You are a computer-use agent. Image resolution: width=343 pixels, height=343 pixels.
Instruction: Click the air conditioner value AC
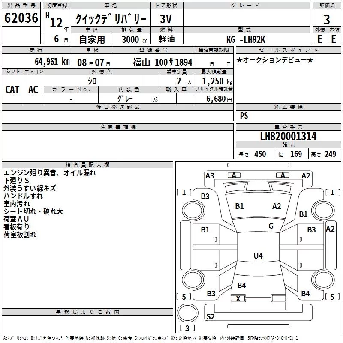pyautogui.click(x=33, y=90)
